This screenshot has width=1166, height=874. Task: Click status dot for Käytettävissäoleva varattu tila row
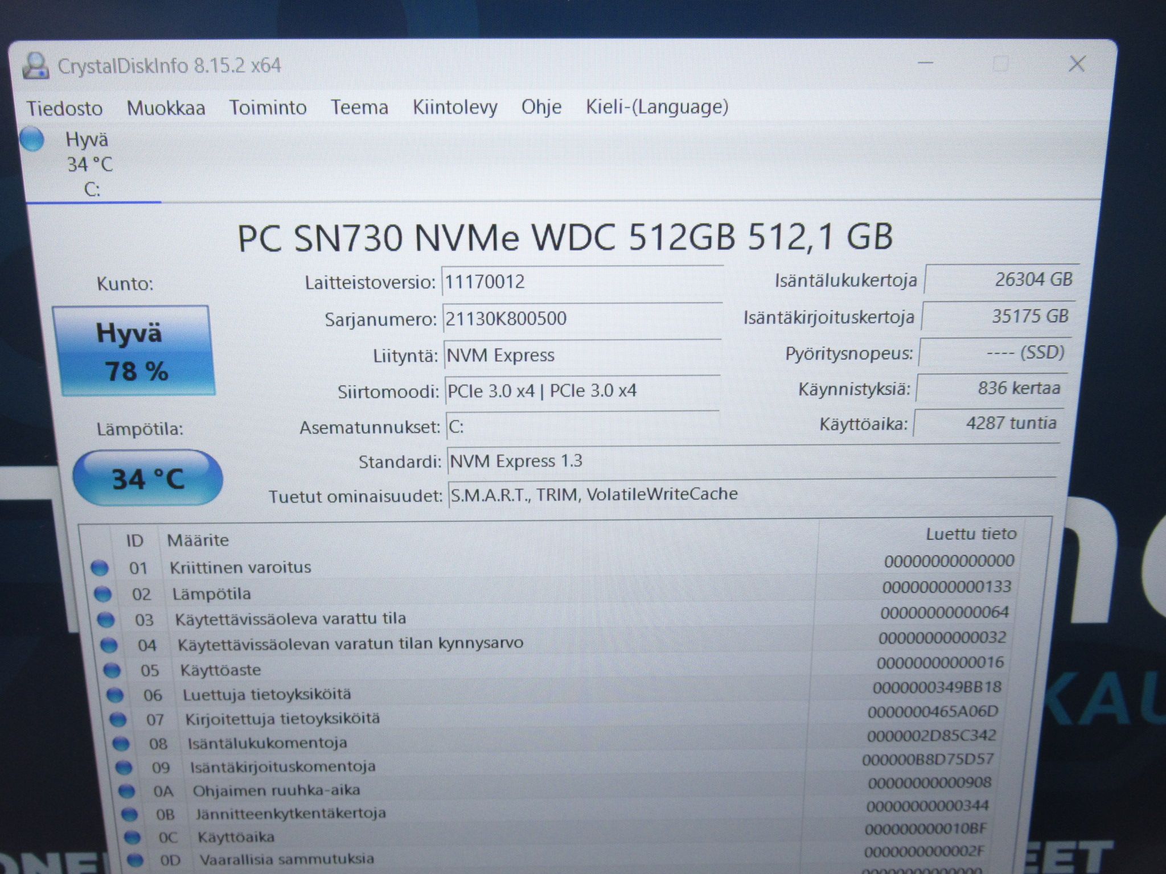[x=105, y=619]
